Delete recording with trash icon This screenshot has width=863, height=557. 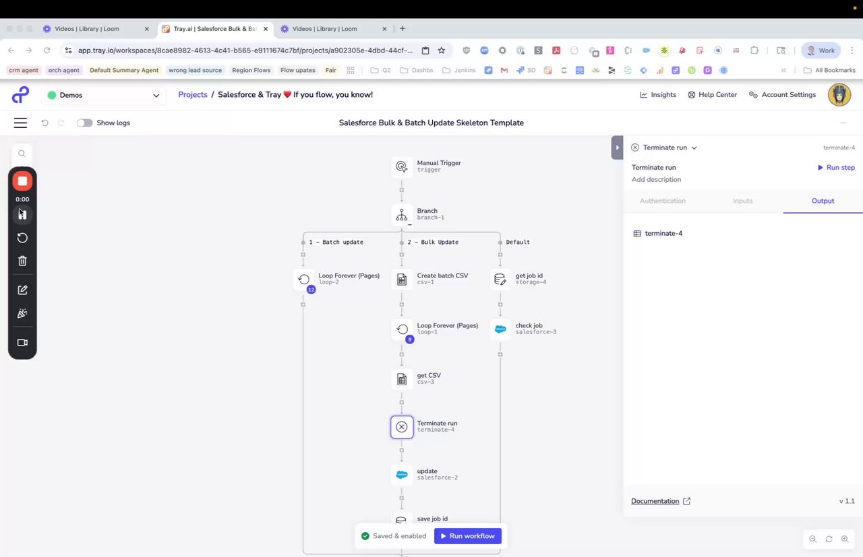tap(22, 261)
